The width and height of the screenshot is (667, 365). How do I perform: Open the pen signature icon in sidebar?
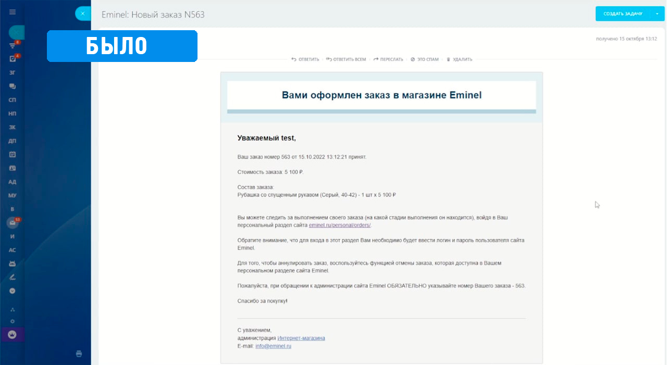[13, 277]
